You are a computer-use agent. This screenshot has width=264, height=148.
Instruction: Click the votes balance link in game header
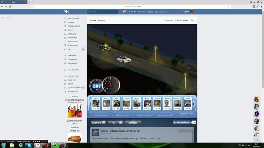tap(181, 20)
